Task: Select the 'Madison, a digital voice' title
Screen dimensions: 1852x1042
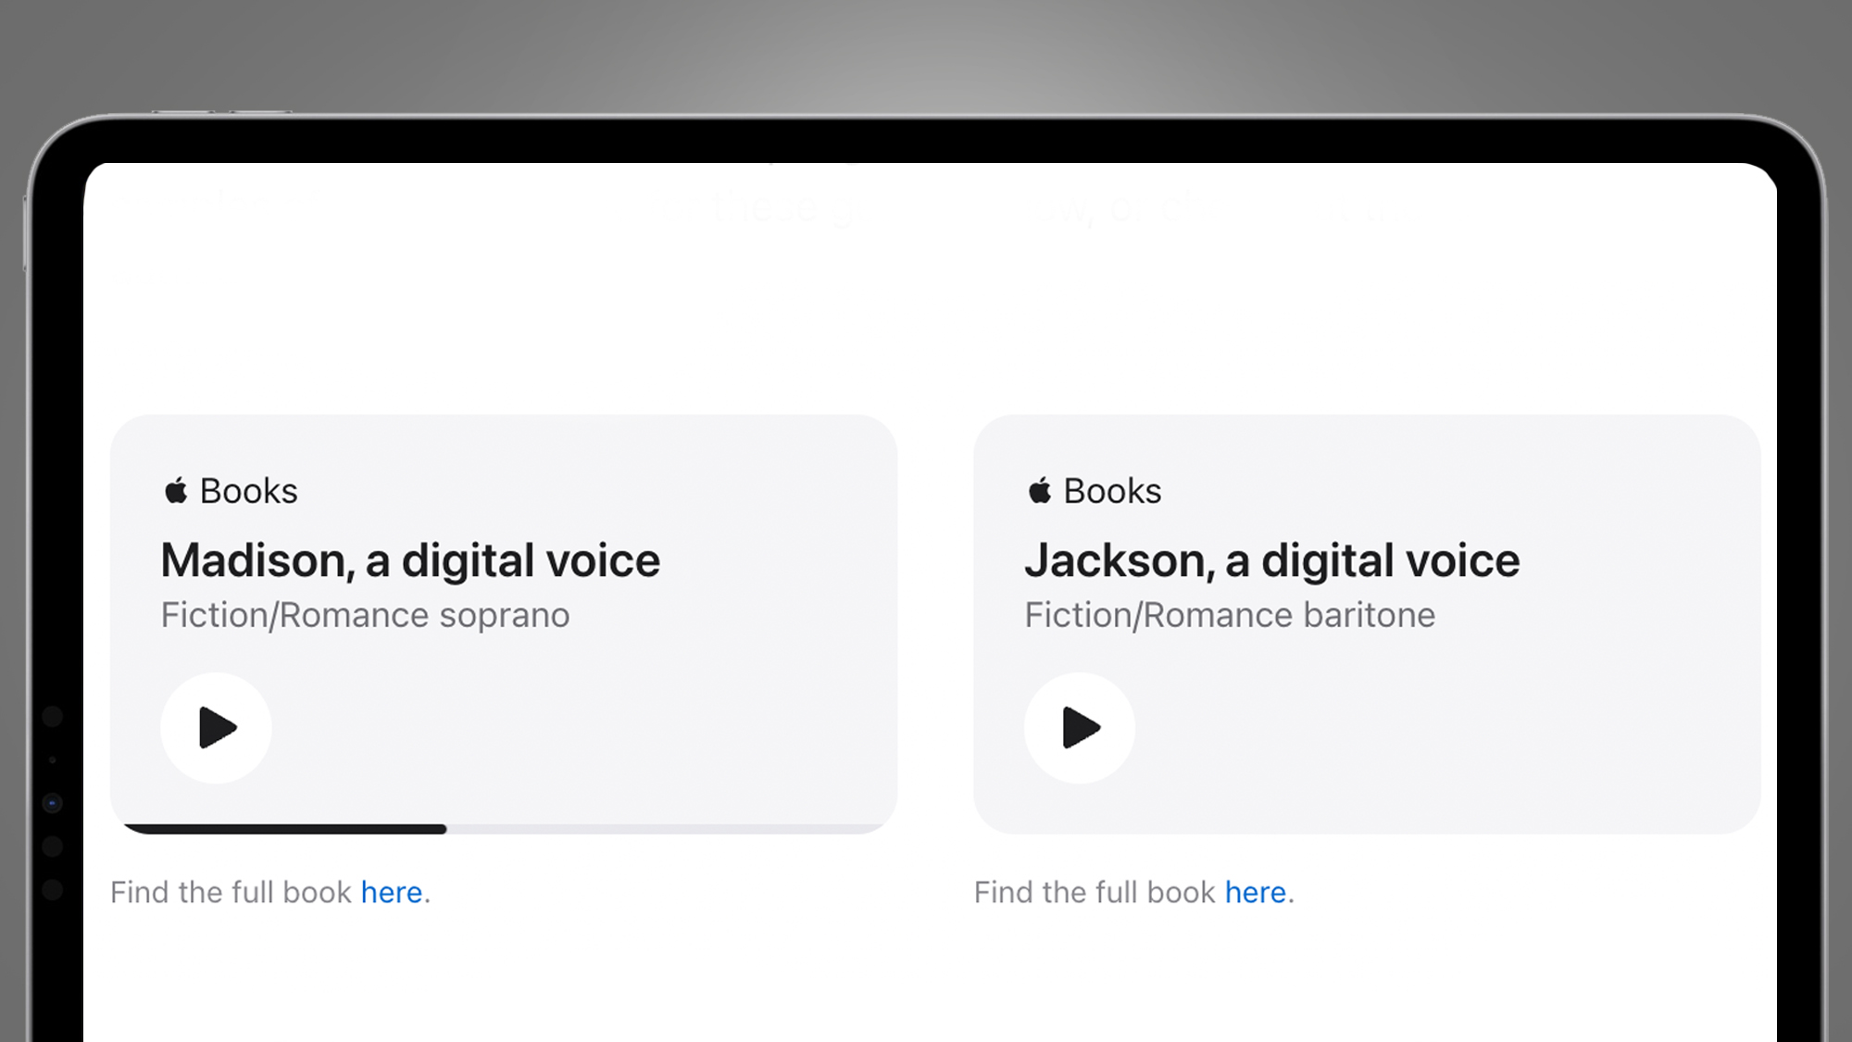Action: 410,560
